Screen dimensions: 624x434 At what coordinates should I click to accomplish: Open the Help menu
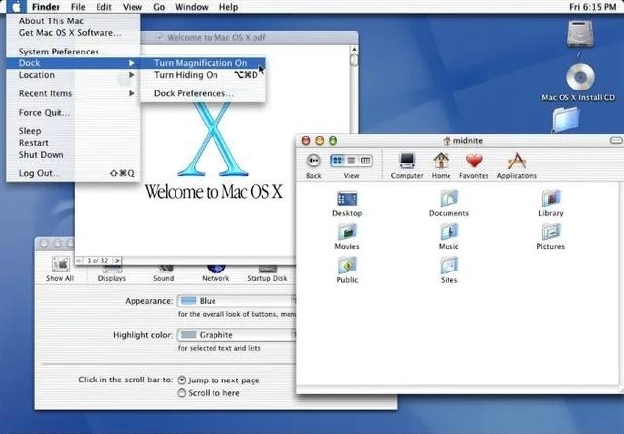point(228,7)
